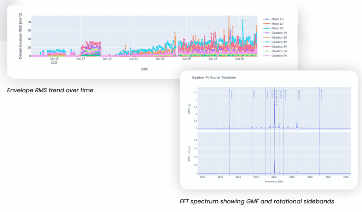Hide the Motor 1A trace in legend
Screen dimensions: 362x212
click(x=279, y=23)
